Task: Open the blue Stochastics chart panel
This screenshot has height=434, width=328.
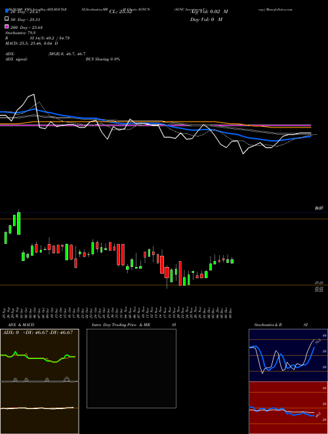Action: click(x=288, y=355)
